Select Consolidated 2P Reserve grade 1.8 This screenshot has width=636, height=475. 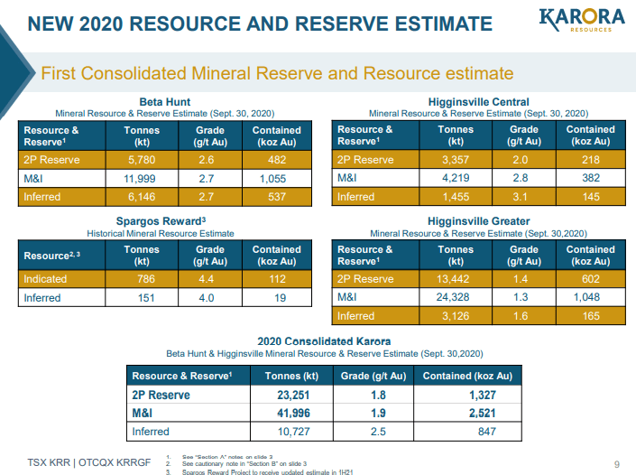pos(378,395)
